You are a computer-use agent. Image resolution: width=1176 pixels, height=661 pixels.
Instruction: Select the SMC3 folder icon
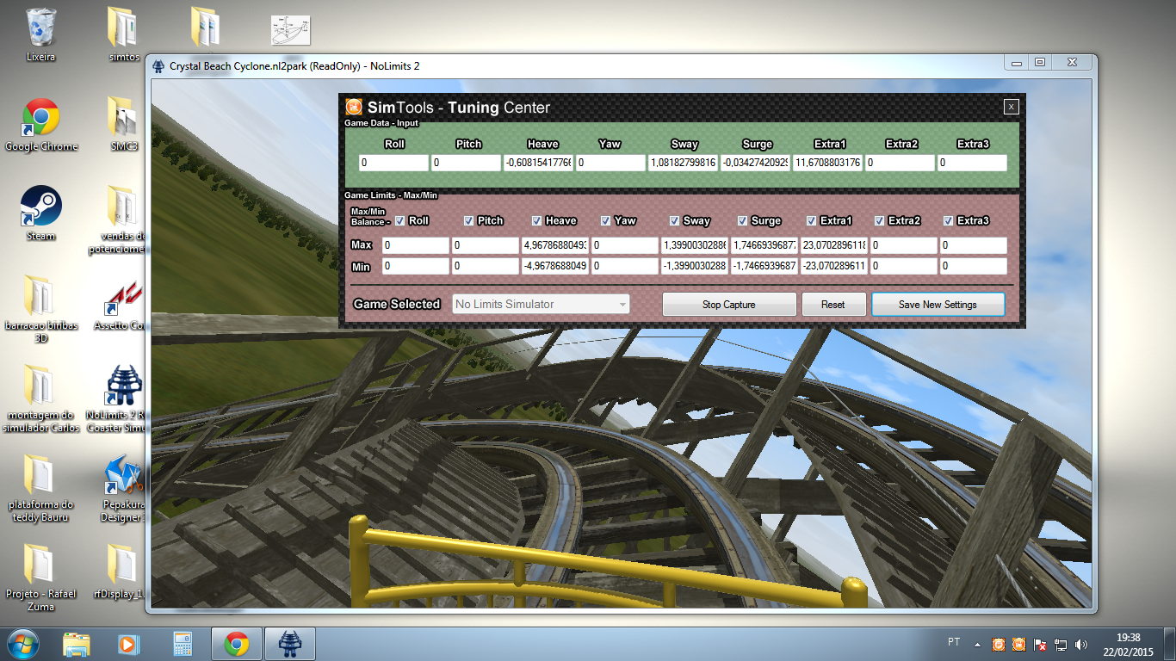pos(124,124)
